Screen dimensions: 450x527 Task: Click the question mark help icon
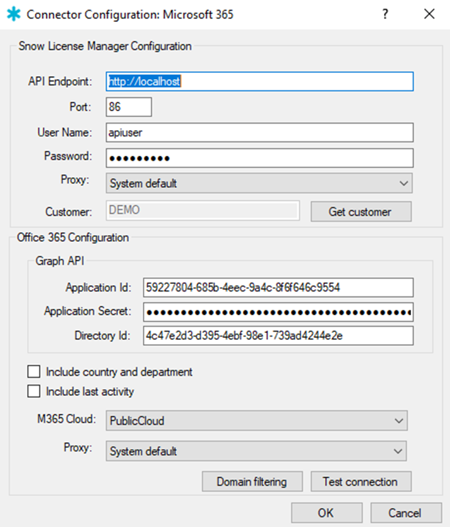[x=385, y=14]
